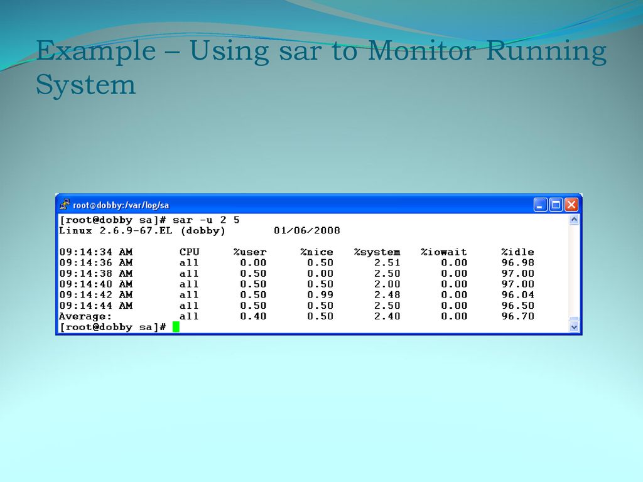Click the '%iowait' column header
This screenshot has height=482, width=643.
[444, 252]
